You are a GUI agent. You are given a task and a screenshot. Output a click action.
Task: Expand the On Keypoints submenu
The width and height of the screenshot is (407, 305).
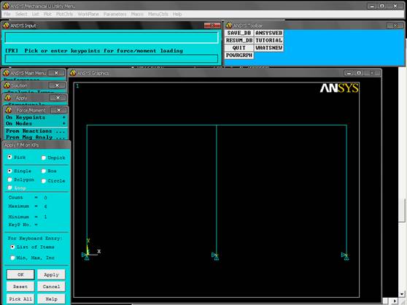pos(35,117)
